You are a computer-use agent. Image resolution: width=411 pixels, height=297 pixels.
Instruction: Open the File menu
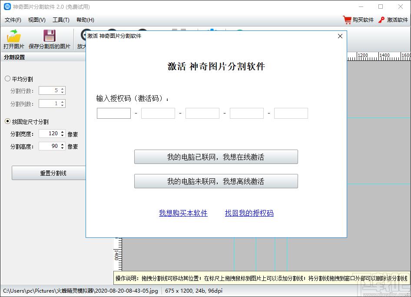point(13,20)
